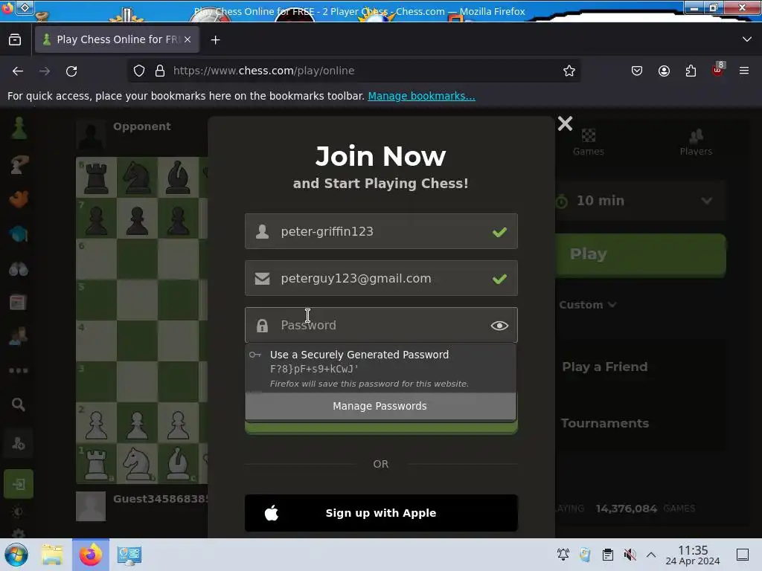Unmute the volume icon in the tray
Image resolution: width=762 pixels, height=571 pixels.
[630, 555]
